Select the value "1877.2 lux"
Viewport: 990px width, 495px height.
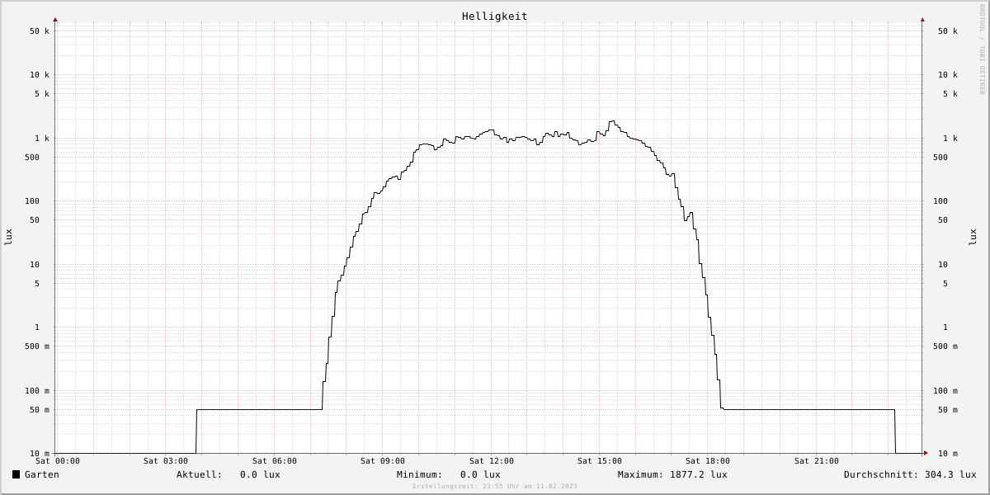click(x=699, y=474)
